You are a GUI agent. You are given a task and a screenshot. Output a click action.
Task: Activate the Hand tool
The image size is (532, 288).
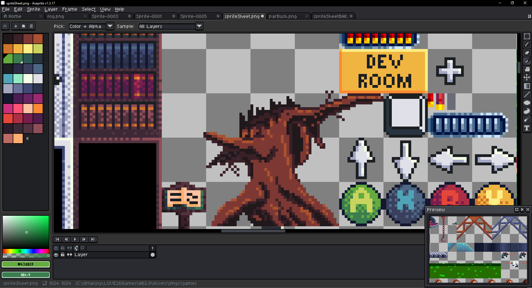click(x=527, y=69)
